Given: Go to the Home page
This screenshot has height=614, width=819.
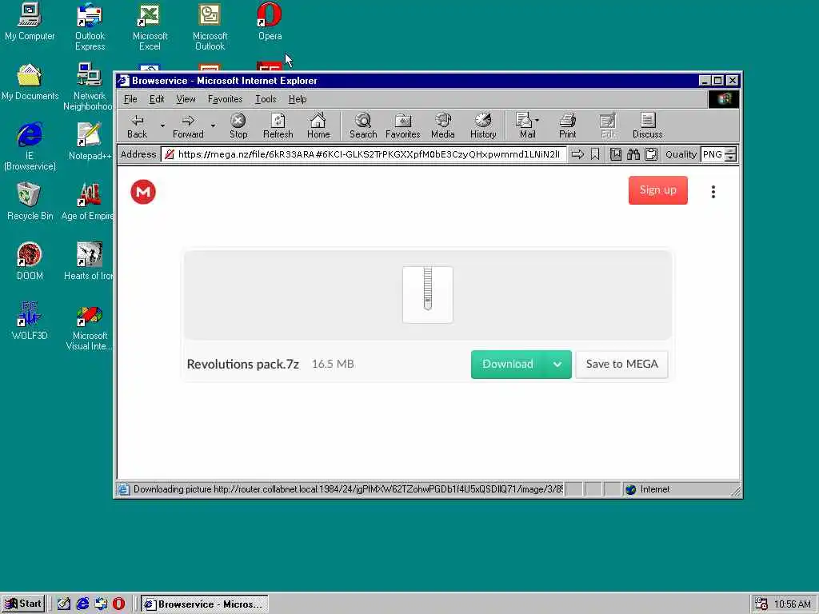Looking at the screenshot, I should click(318, 126).
